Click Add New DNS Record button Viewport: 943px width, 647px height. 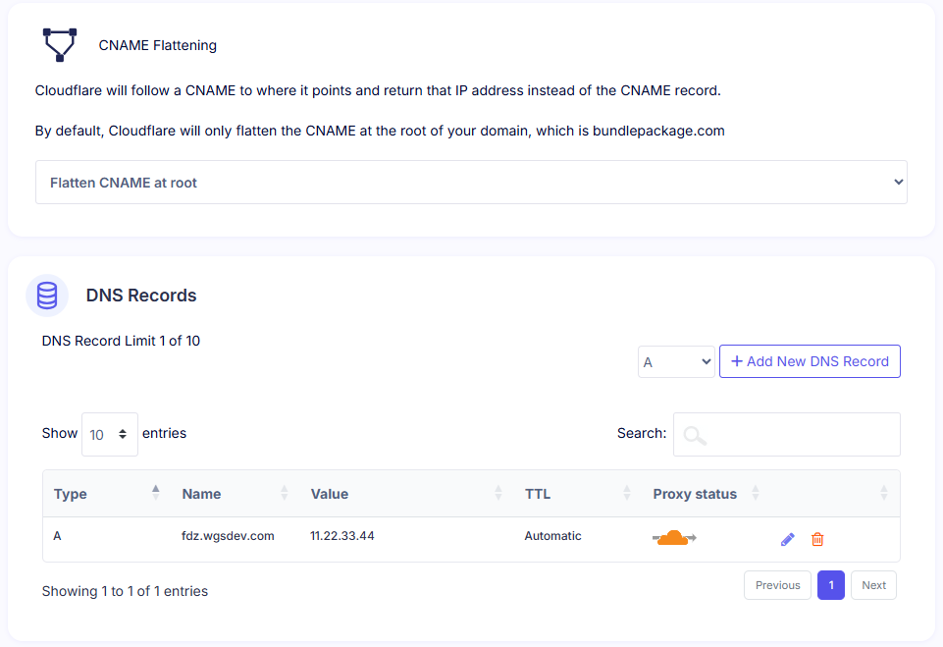(810, 361)
